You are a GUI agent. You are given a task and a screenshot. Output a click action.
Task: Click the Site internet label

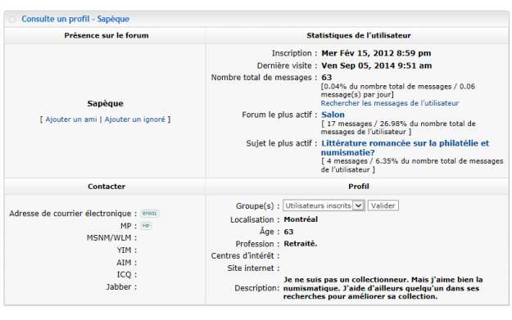tap(253, 268)
